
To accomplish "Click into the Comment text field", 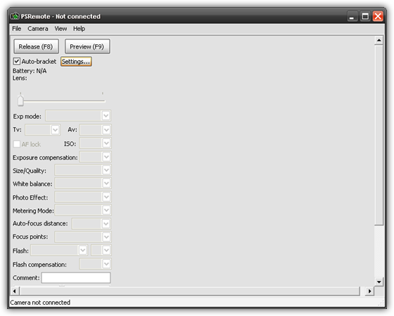I will point(76,278).
